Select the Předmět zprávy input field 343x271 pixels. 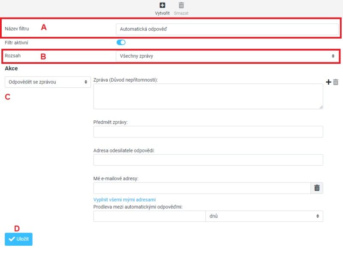click(208, 132)
